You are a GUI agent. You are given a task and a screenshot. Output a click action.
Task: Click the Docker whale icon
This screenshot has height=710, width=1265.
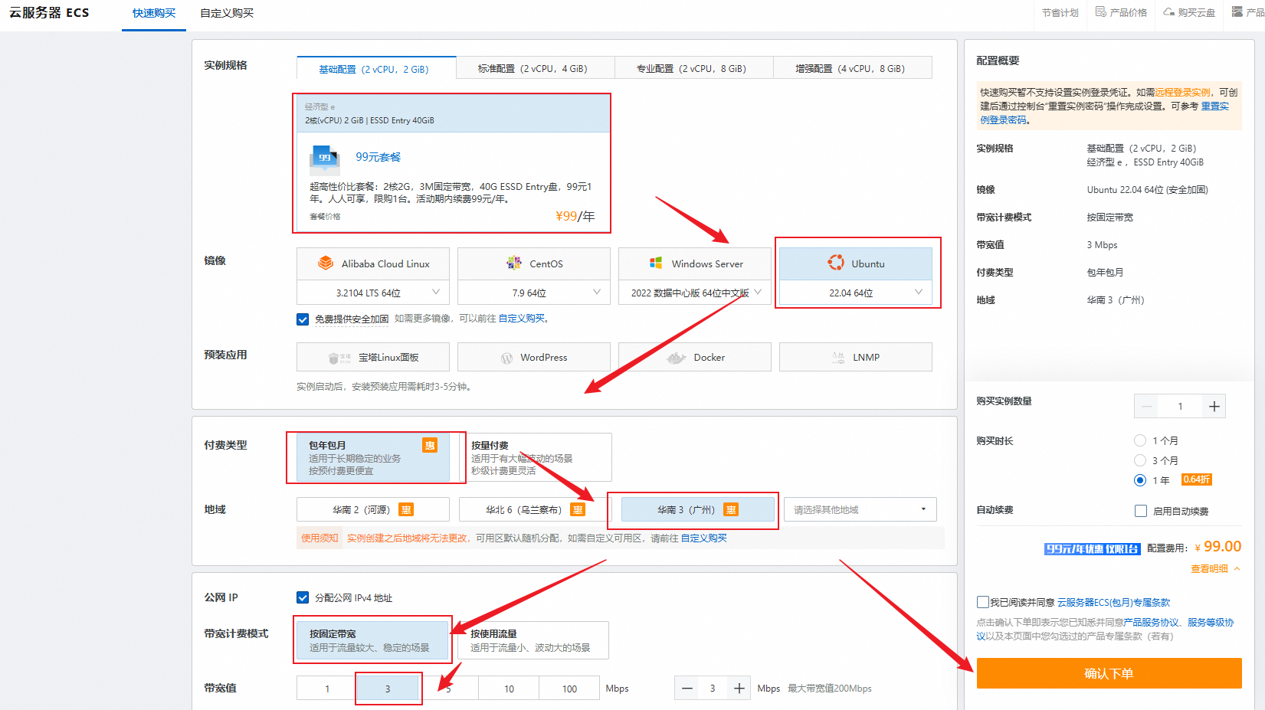click(676, 358)
